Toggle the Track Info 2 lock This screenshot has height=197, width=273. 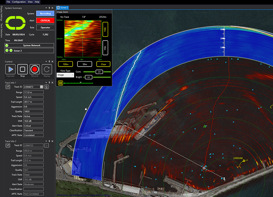click(x=46, y=145)
